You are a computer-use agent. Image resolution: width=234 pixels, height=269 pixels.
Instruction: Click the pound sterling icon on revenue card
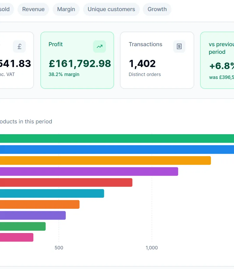click(x=19, y=46)
